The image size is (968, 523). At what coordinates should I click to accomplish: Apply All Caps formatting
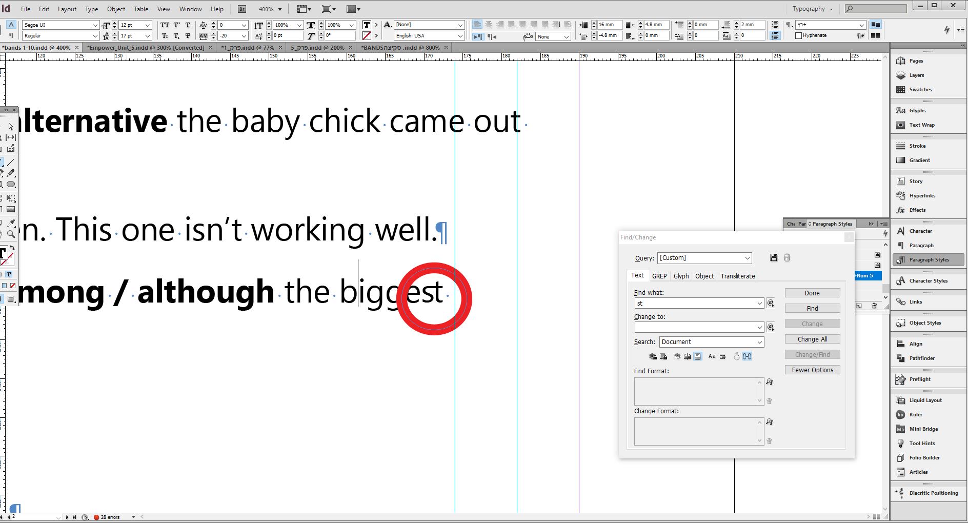click(x=165, y=25)
